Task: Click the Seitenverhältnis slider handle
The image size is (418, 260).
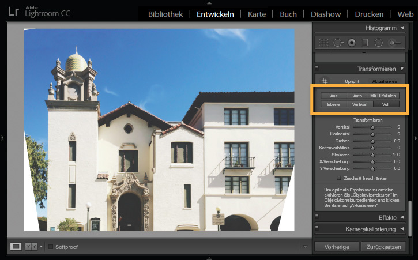Action: coord(372,148)
